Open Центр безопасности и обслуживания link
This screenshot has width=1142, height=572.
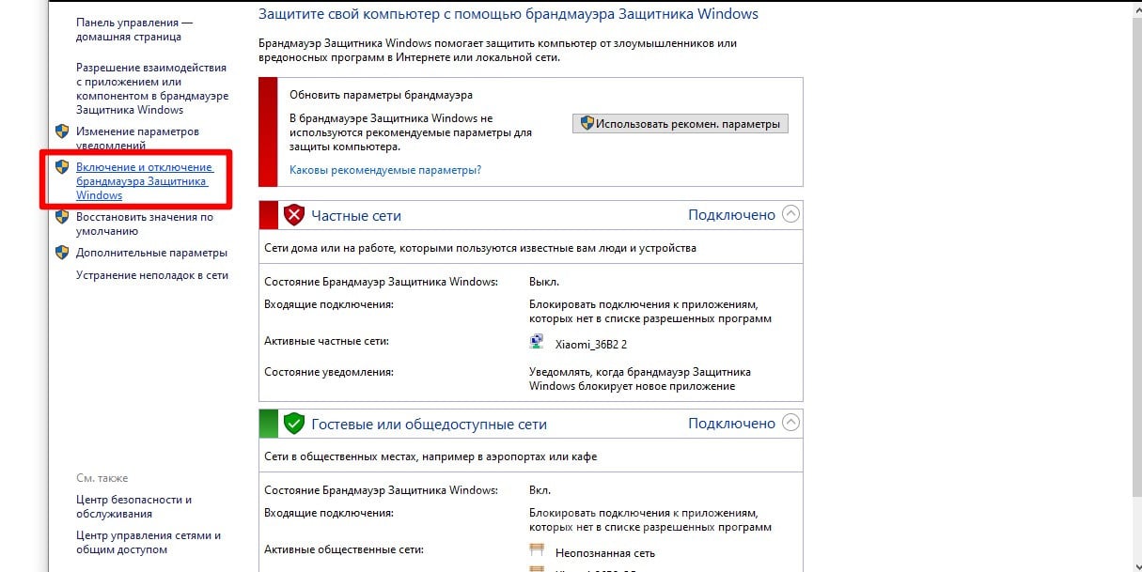point(133,507)
